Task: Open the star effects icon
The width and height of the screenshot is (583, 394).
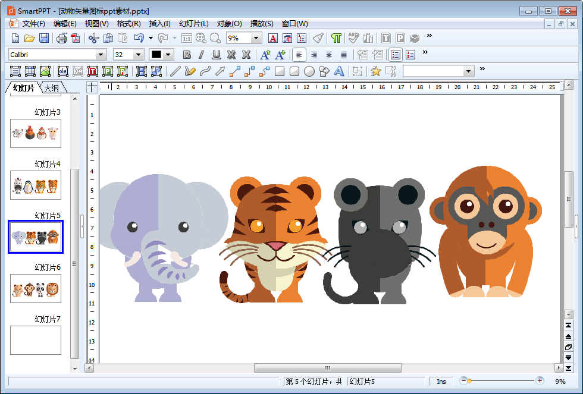Action: 376,71
